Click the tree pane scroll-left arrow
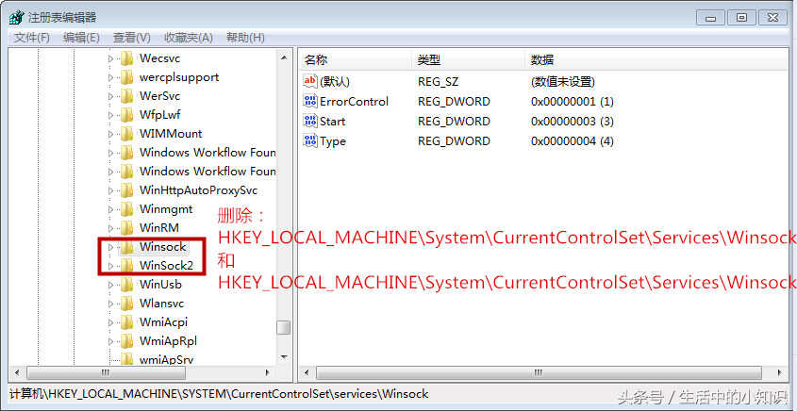The height and width of the screenshot is (411, 797). (17, 373)
